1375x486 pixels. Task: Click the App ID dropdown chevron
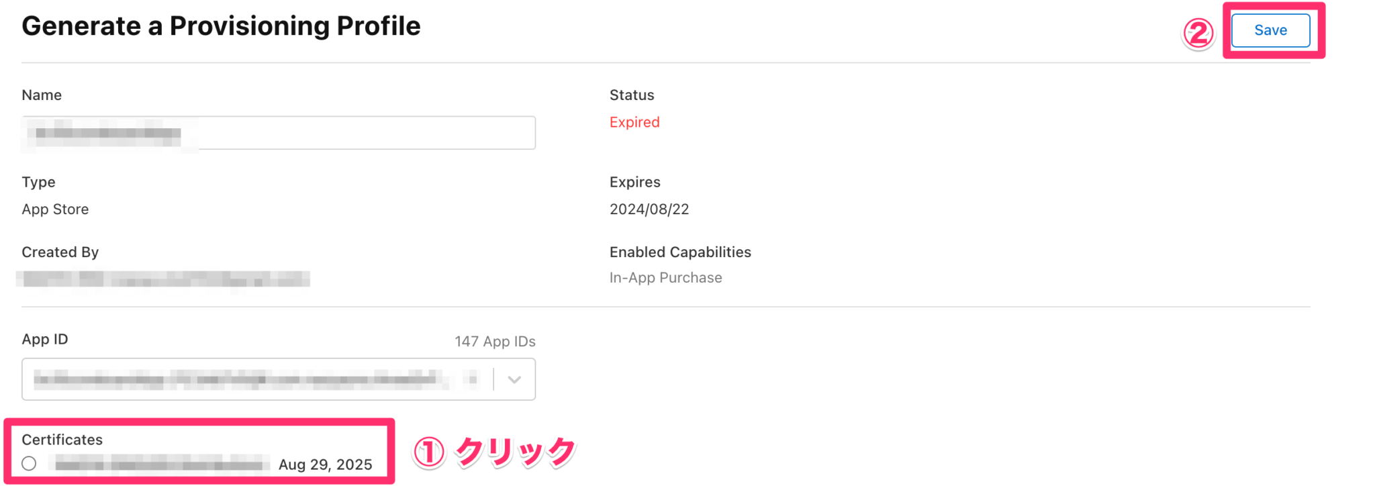[x=514, y=379]
